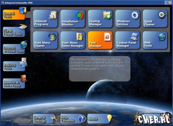The width and height of the screenshot is (173, 126).
Task: Open General Settings
Action: pos(44,119)
